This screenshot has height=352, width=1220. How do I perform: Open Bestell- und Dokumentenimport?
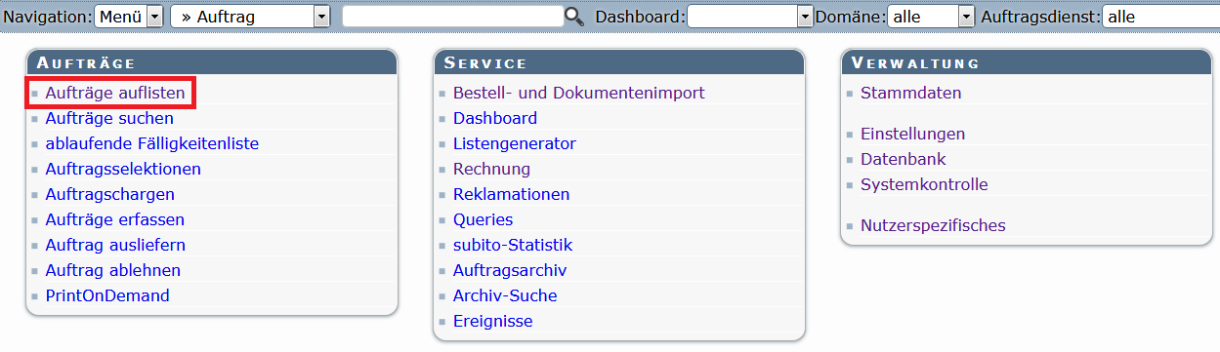pos(579,93)
